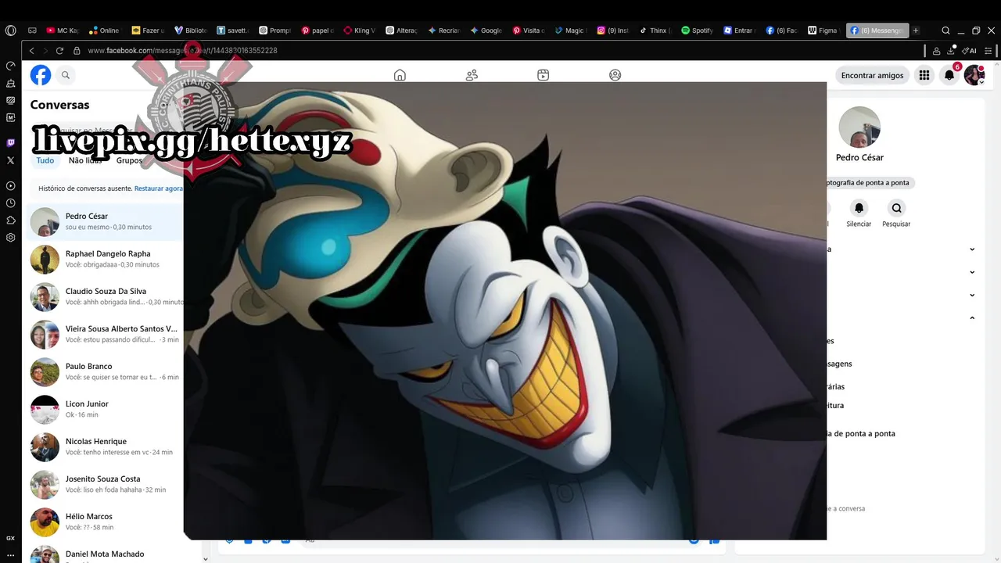The width and height of the screenshot is (1001, 563).
Task: Open Facebook search magnifier
Action: coord(66,75)
